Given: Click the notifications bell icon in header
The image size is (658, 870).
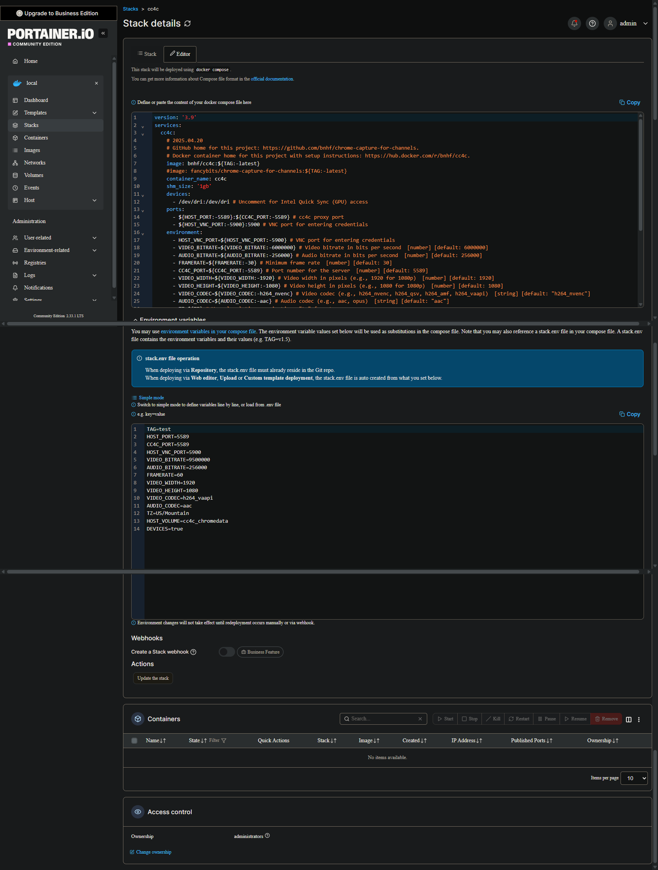Looking at the screenshot, I should tap(574, 23).
